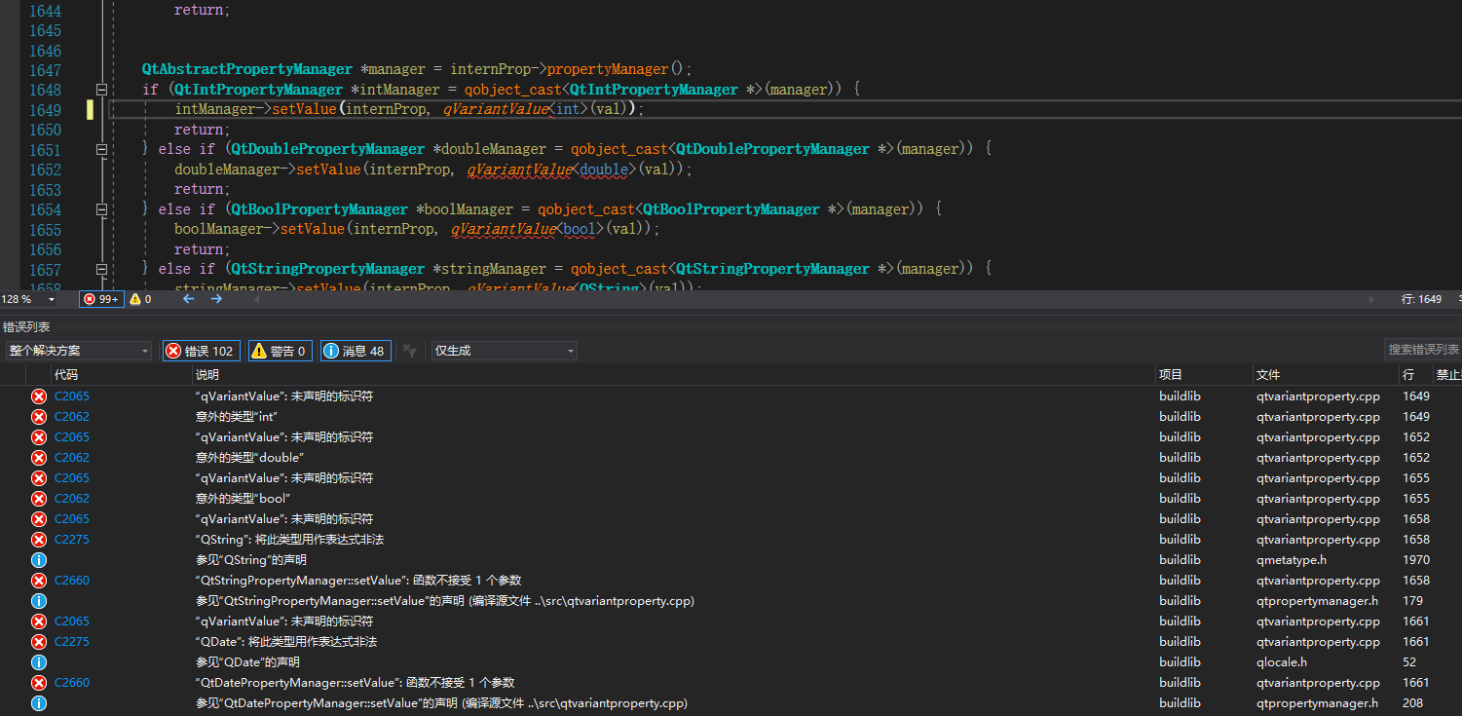The width and height of the screenshot is (1462, 716).
Task: Click qtpropertymanager.h cell on line 179 row
Action: 1317,601
